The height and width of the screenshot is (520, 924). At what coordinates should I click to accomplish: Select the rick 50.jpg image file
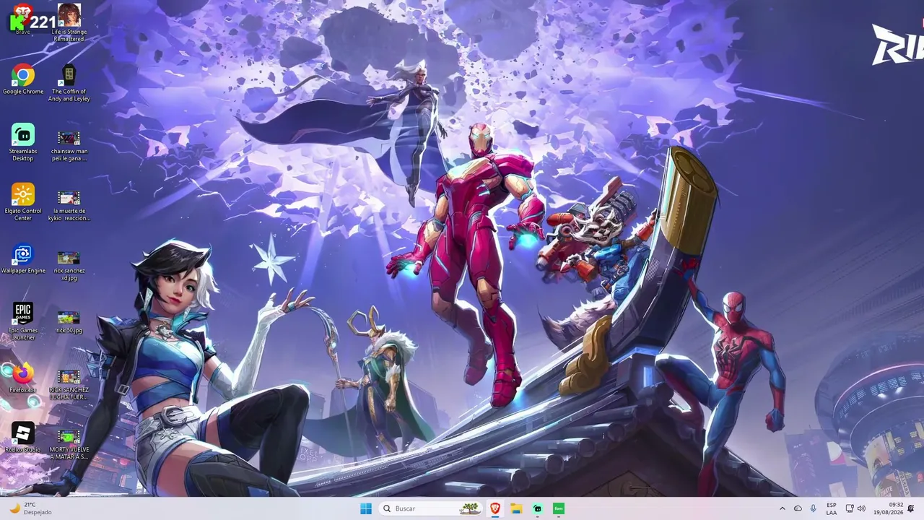[x=69, y=322]
